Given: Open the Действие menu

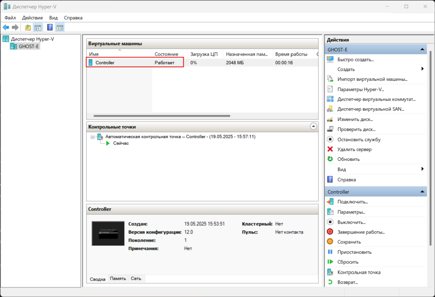Looking at the screenshot, I should 33,18.
